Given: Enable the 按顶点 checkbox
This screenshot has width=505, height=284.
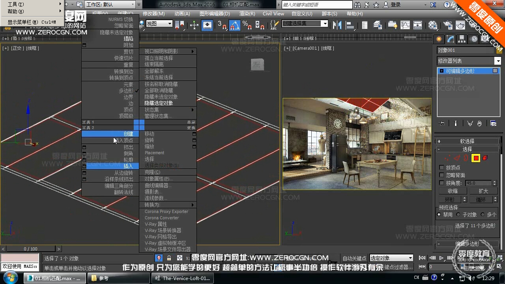Looking at the screenshot, I should coord(441,168).
